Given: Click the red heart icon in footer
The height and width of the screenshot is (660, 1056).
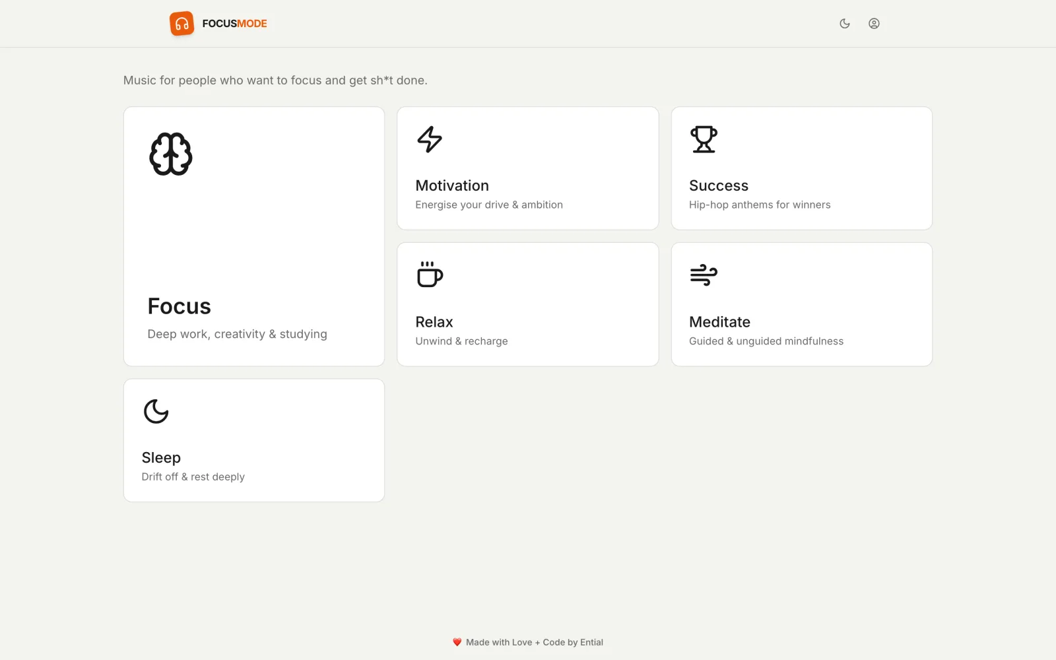Looking at the screenshot, I should pos(457,642).
